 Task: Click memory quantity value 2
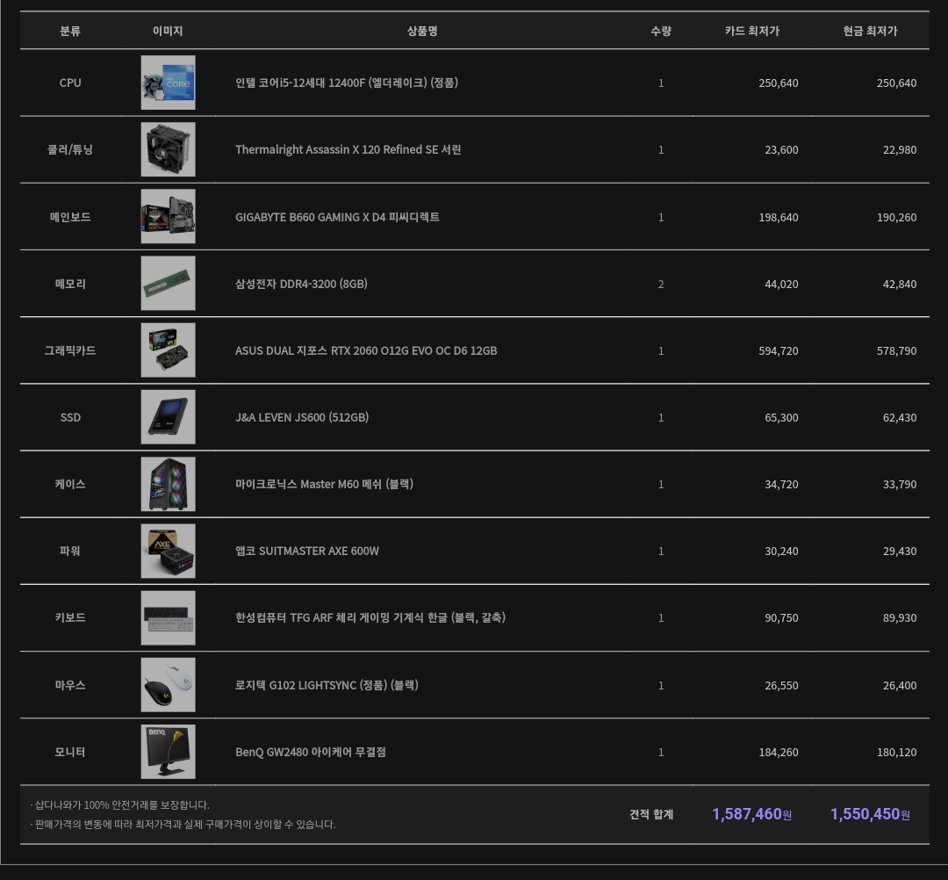(x=661, y=285)
